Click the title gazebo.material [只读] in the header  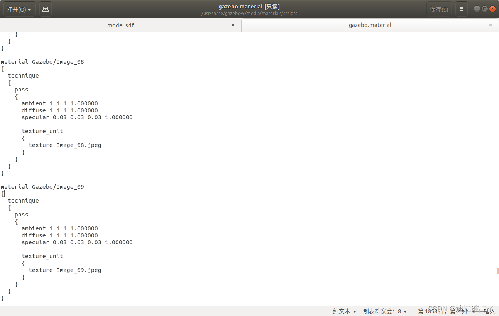tap(249, 7)
